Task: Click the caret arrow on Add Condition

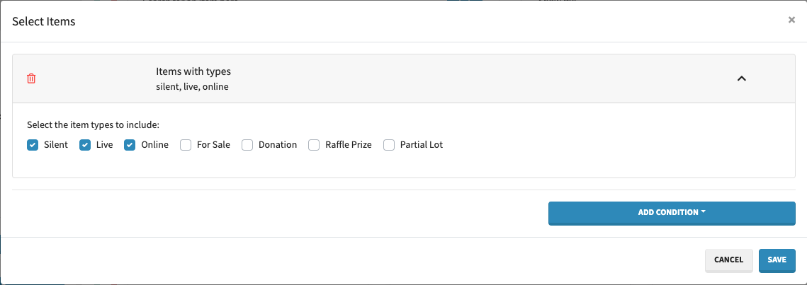Action: [x=704, y=212]
